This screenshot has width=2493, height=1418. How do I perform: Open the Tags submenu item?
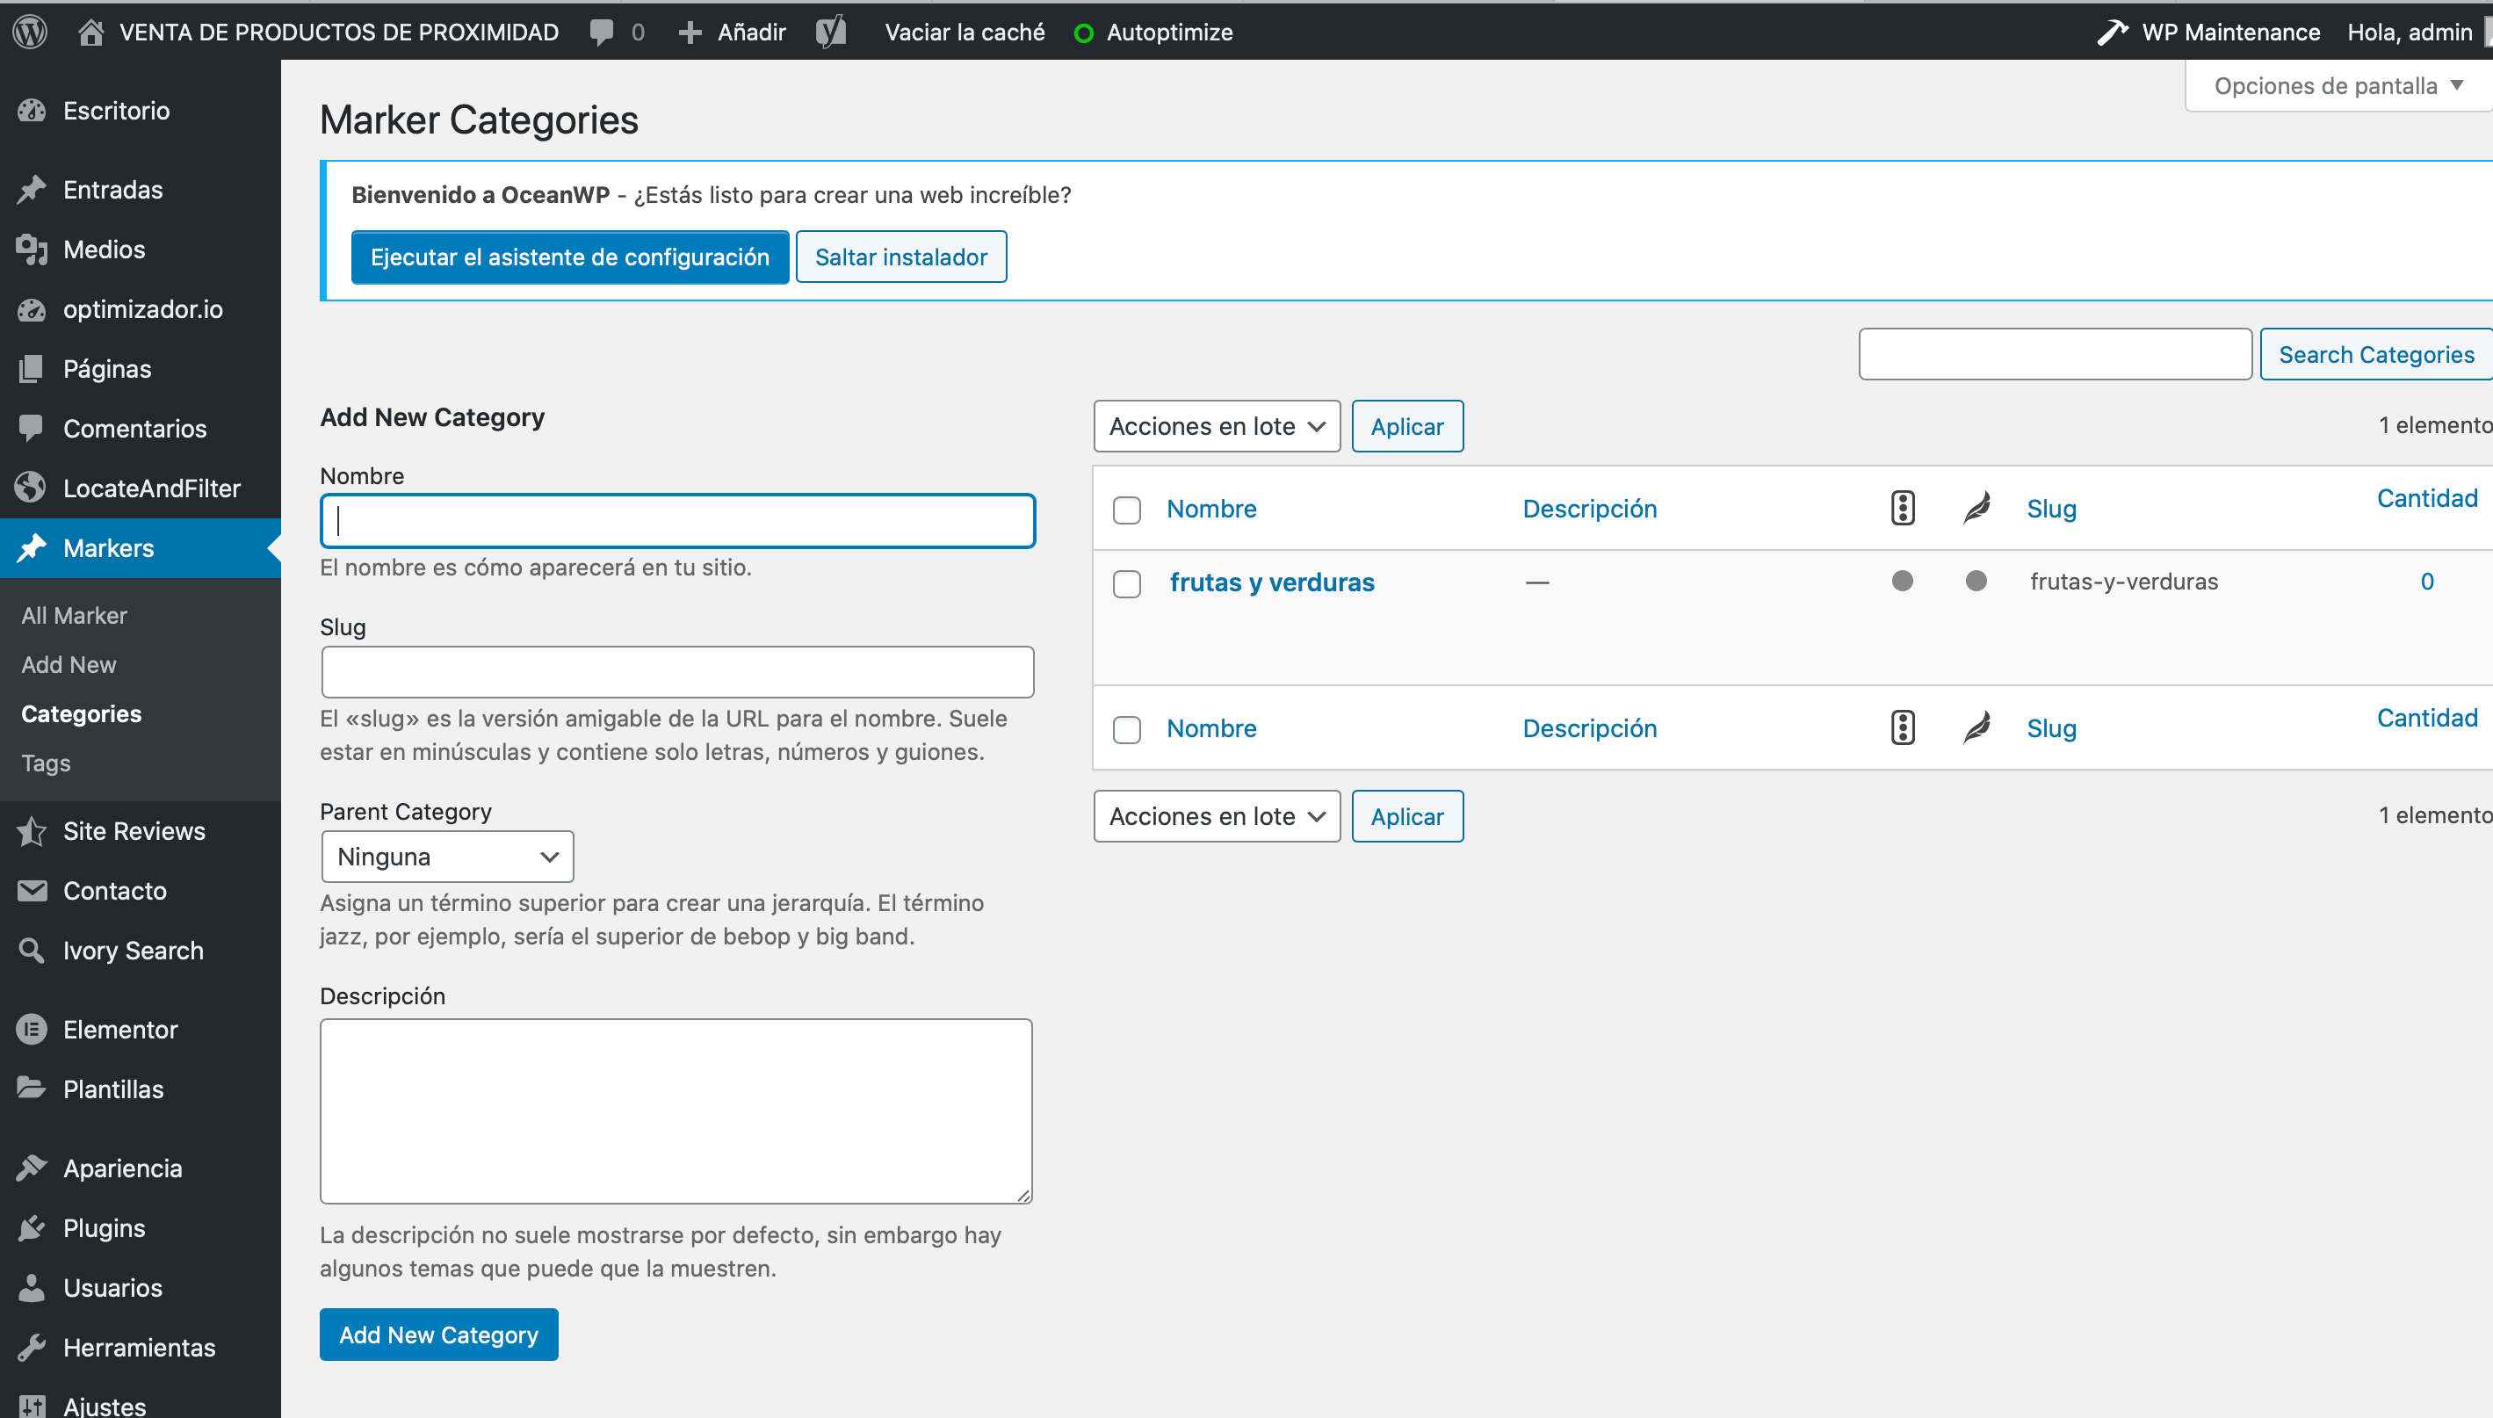click(46, 763)
